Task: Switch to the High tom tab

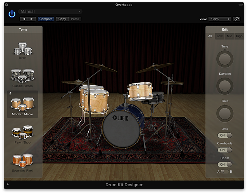Action: [x=239, y=36]
